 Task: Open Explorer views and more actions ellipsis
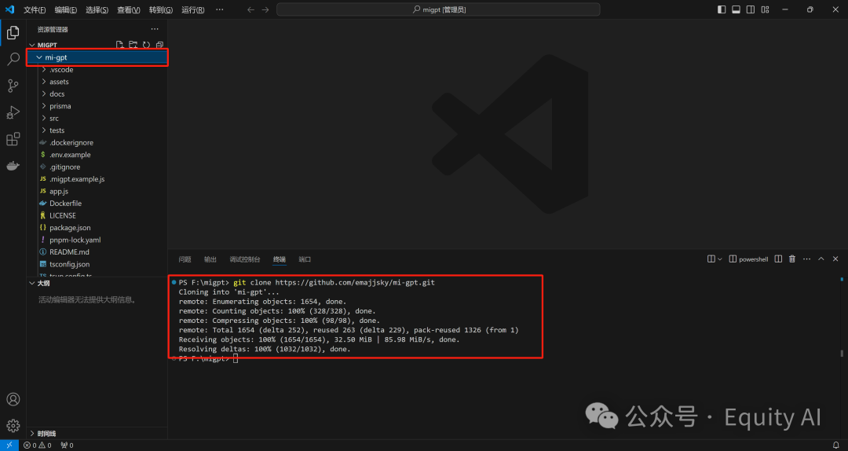coord(155,29)
